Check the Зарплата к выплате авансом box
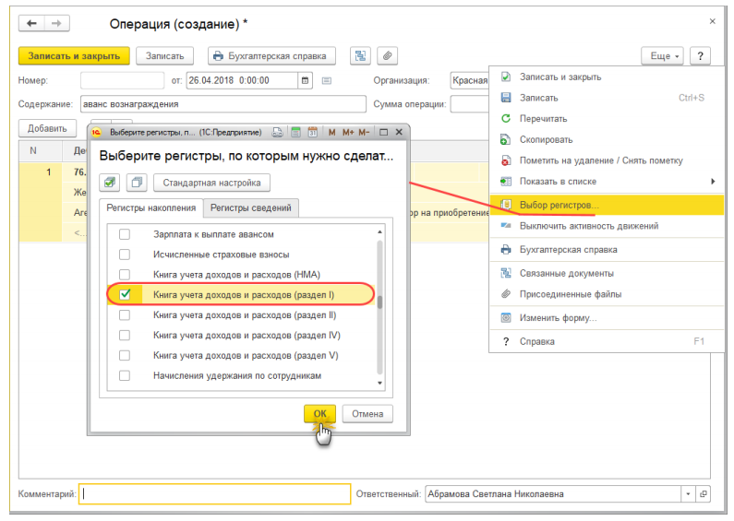 coord(125,234)
